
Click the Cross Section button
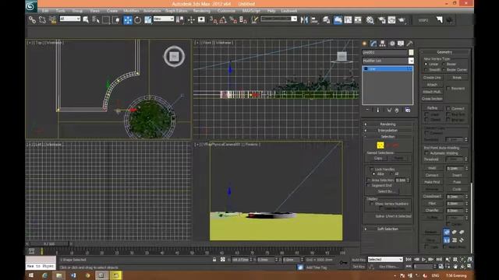click(x=432, y=99)
